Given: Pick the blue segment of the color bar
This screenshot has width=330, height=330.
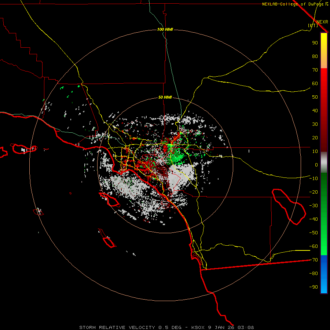Looking at the screenshot, I should 324,274.
